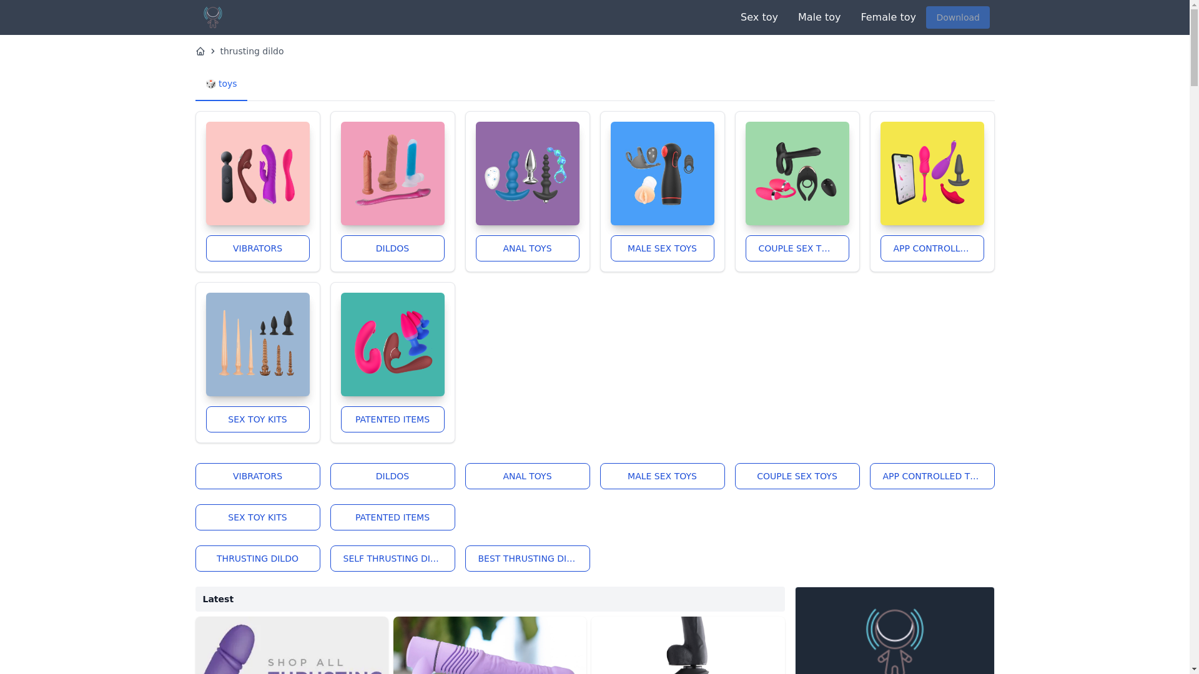
Task: Open the App Controlled category thumbnail
Action: tap(932, 173)
